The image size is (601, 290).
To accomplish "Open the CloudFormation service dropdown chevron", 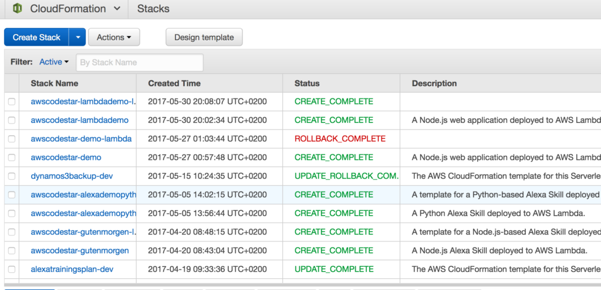I will point(117,8).
